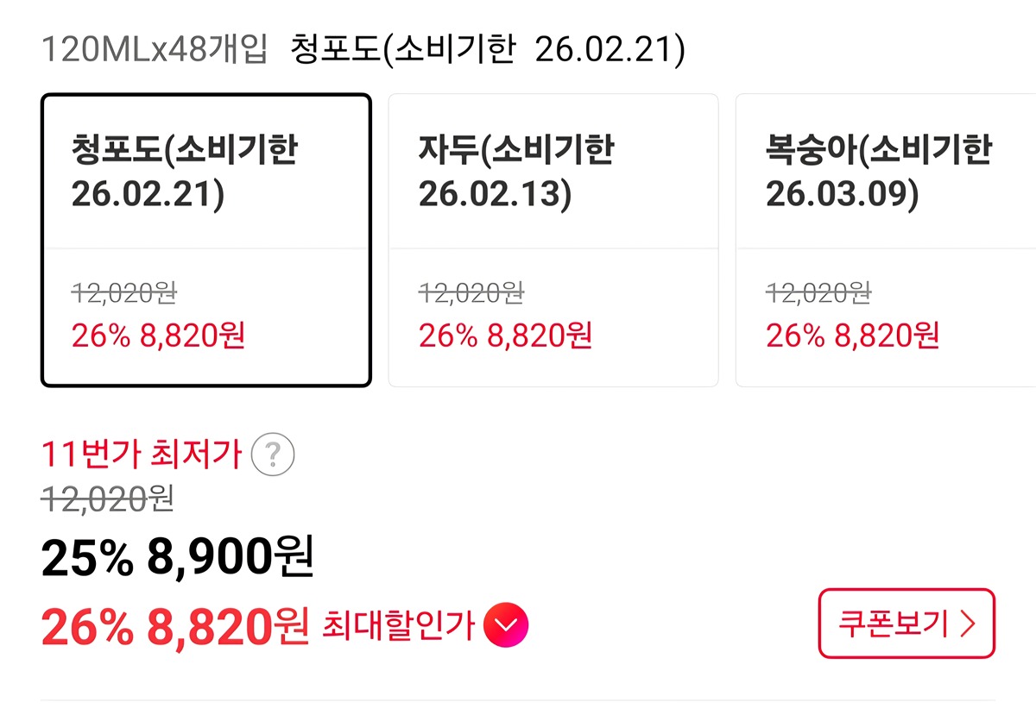1036x721 pixels.
Task: Click the crossed-out 12,020원 in 청포도 card
Action: 124,293
